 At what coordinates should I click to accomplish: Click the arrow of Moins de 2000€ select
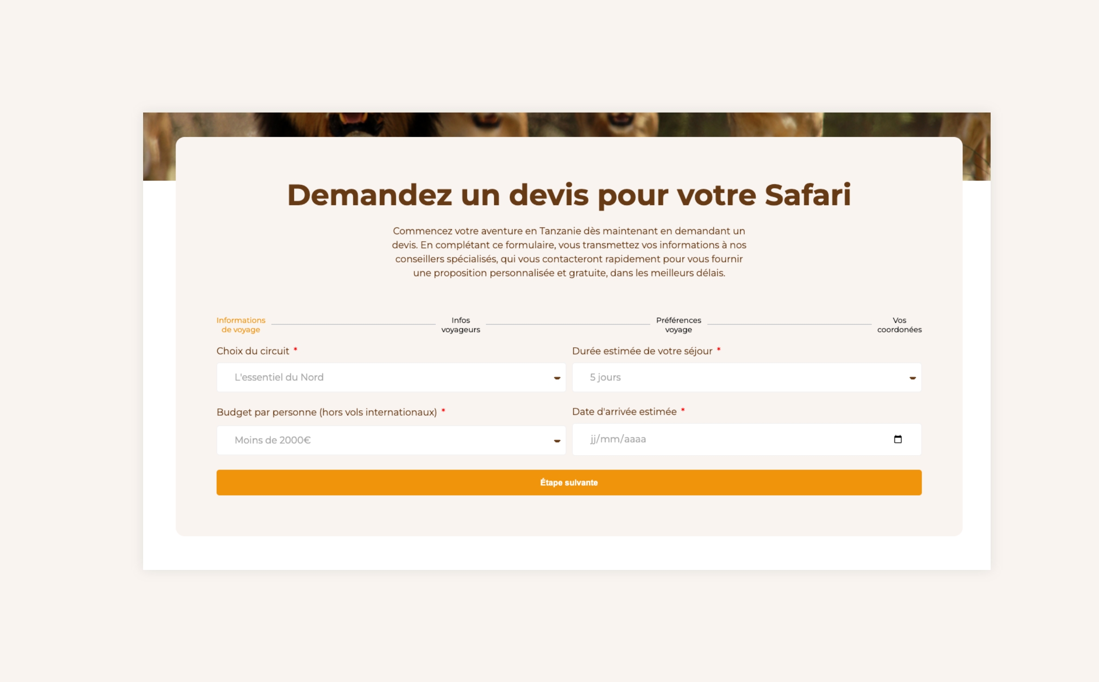tap(557, 441)
